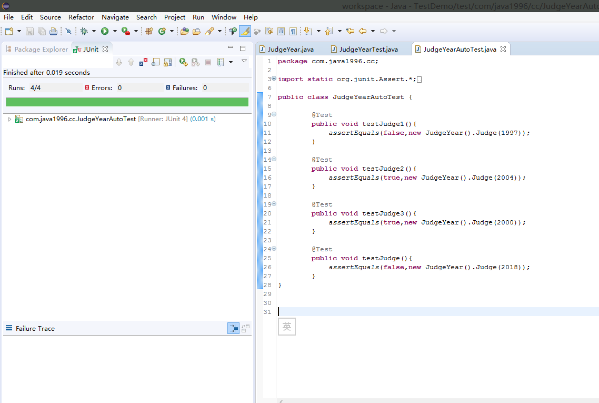
Task: Open the Refactor menu
Action: pyautogui.click(x=81, y=17)
